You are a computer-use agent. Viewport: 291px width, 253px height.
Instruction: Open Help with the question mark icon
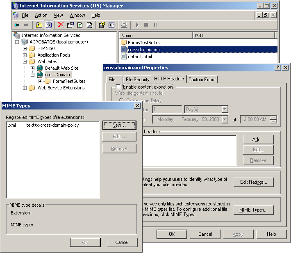point(102,25)
